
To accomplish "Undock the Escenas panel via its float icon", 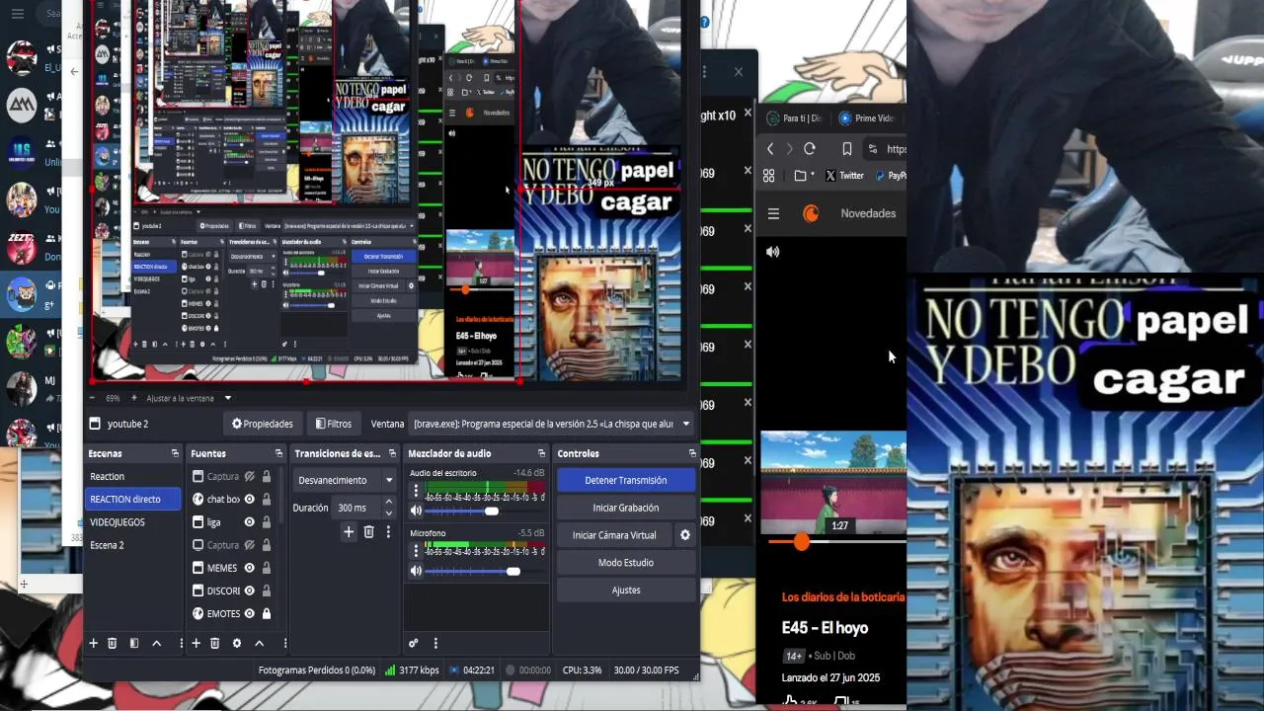I will (175, 453).
